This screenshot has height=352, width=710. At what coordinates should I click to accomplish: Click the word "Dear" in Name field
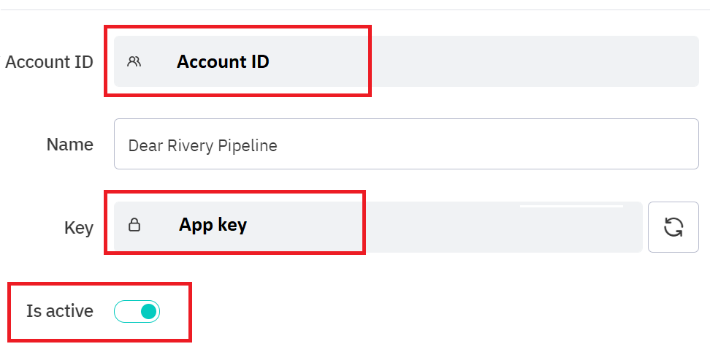(145, 145)
